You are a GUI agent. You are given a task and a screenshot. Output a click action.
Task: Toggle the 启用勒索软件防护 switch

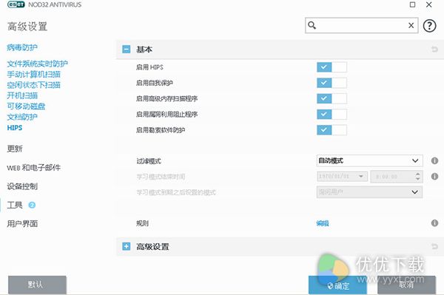pos(332,130)
